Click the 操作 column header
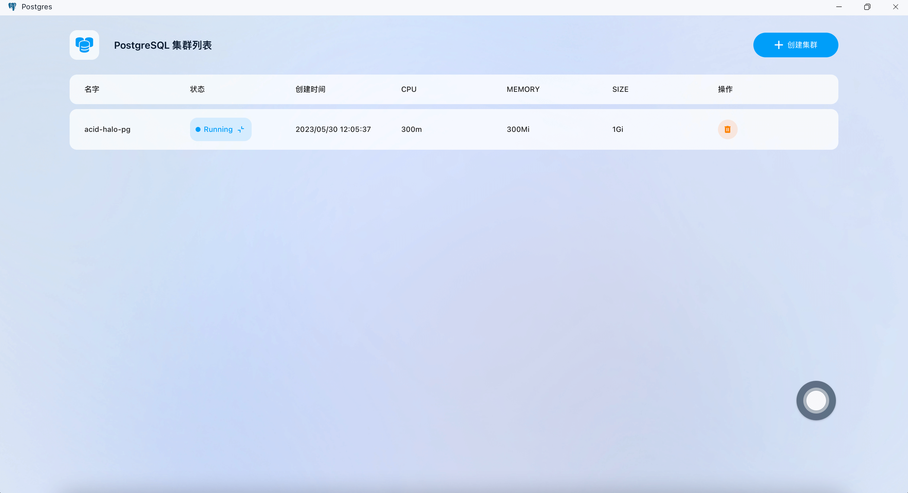 [725, 89]
